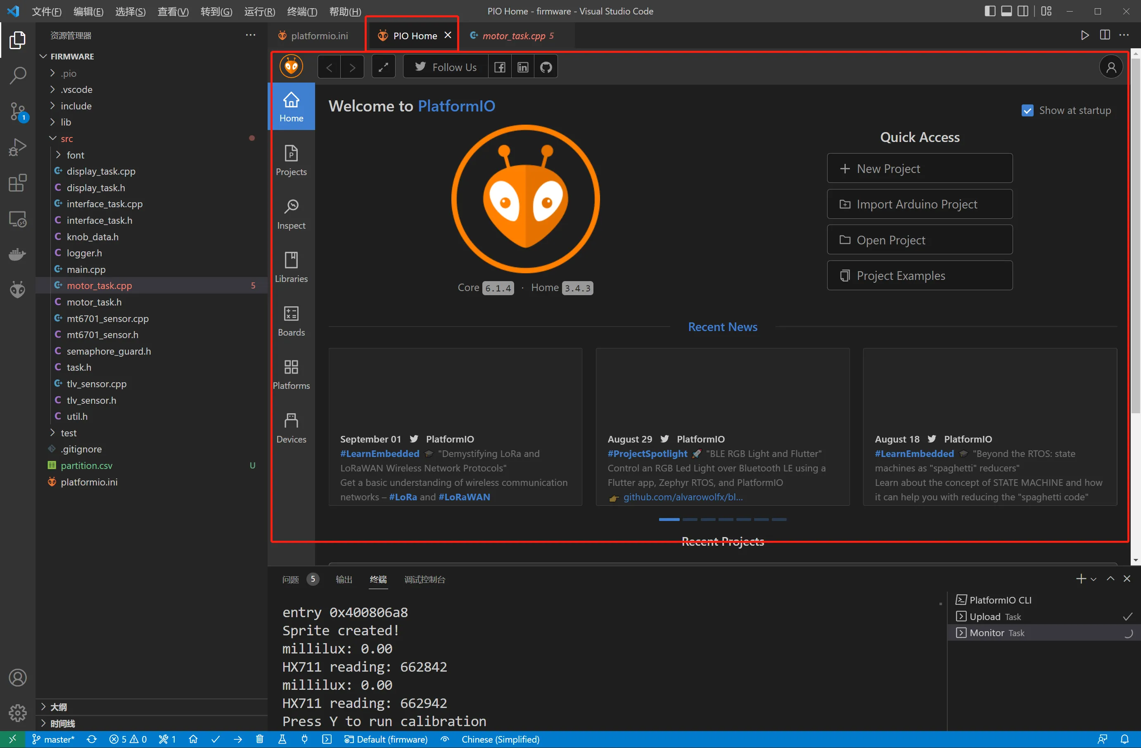Screen dimensions: 1141x748
Task: Open the Manage gear icon
Action: point(18,713)
